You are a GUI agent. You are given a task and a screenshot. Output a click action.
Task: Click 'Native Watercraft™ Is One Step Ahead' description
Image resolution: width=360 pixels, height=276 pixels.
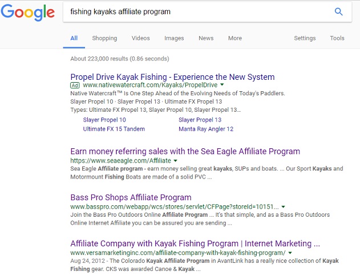coord(177,94)
